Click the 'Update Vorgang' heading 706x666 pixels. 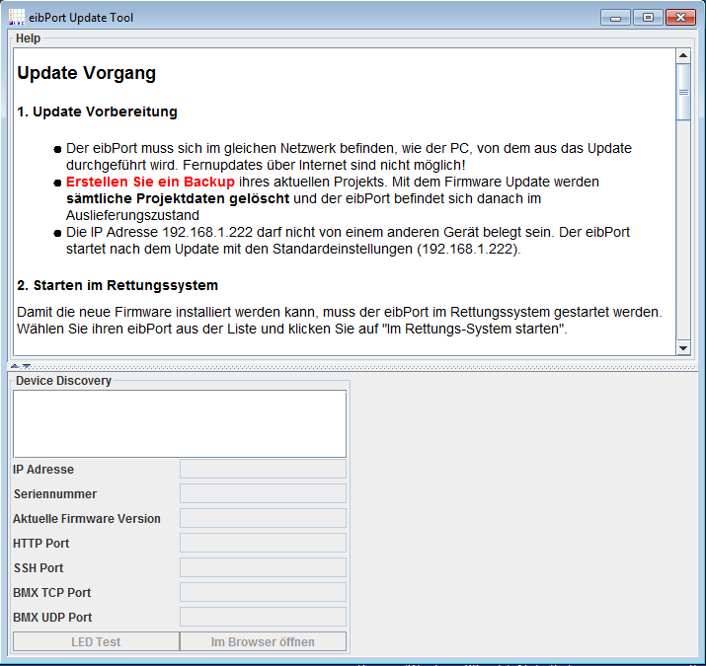[87, 73]
